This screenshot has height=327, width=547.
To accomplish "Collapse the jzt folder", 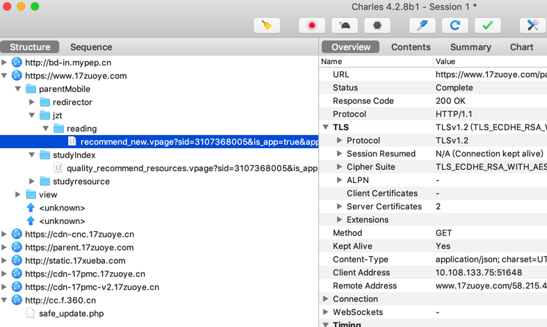I will [32, 115].
